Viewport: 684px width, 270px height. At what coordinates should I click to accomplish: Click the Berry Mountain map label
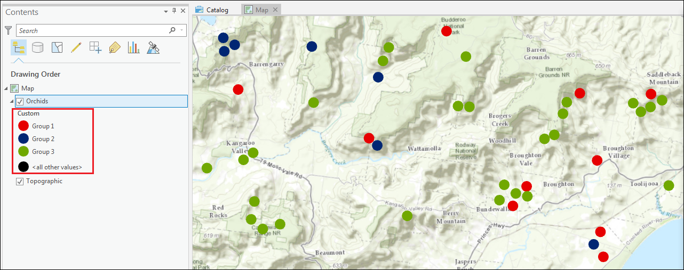pos(451,217)
